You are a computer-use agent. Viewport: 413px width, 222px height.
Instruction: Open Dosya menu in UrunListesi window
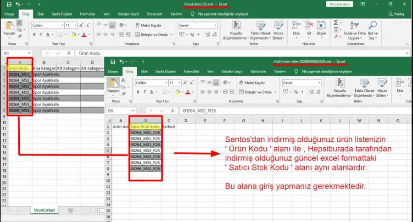point(9,14)
